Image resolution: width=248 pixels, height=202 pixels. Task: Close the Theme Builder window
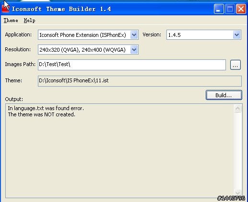[x=241, y=9]
